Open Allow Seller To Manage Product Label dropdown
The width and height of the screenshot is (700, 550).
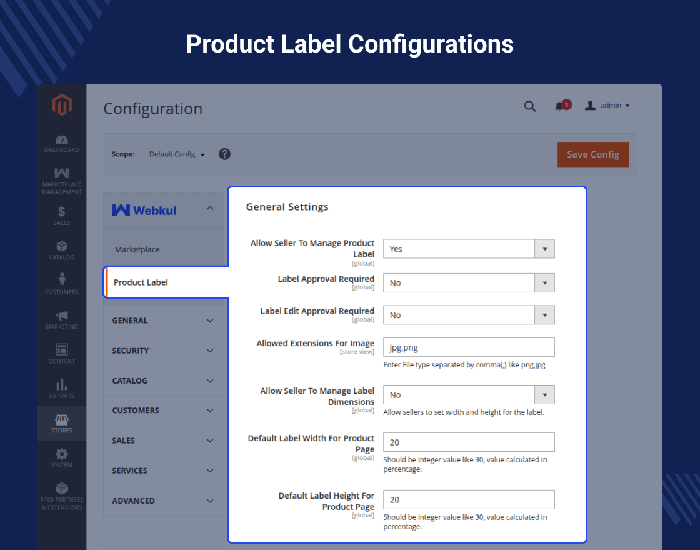pos(469,249)
